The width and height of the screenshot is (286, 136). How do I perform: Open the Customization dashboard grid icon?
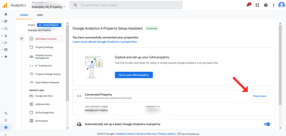(6, 21)
